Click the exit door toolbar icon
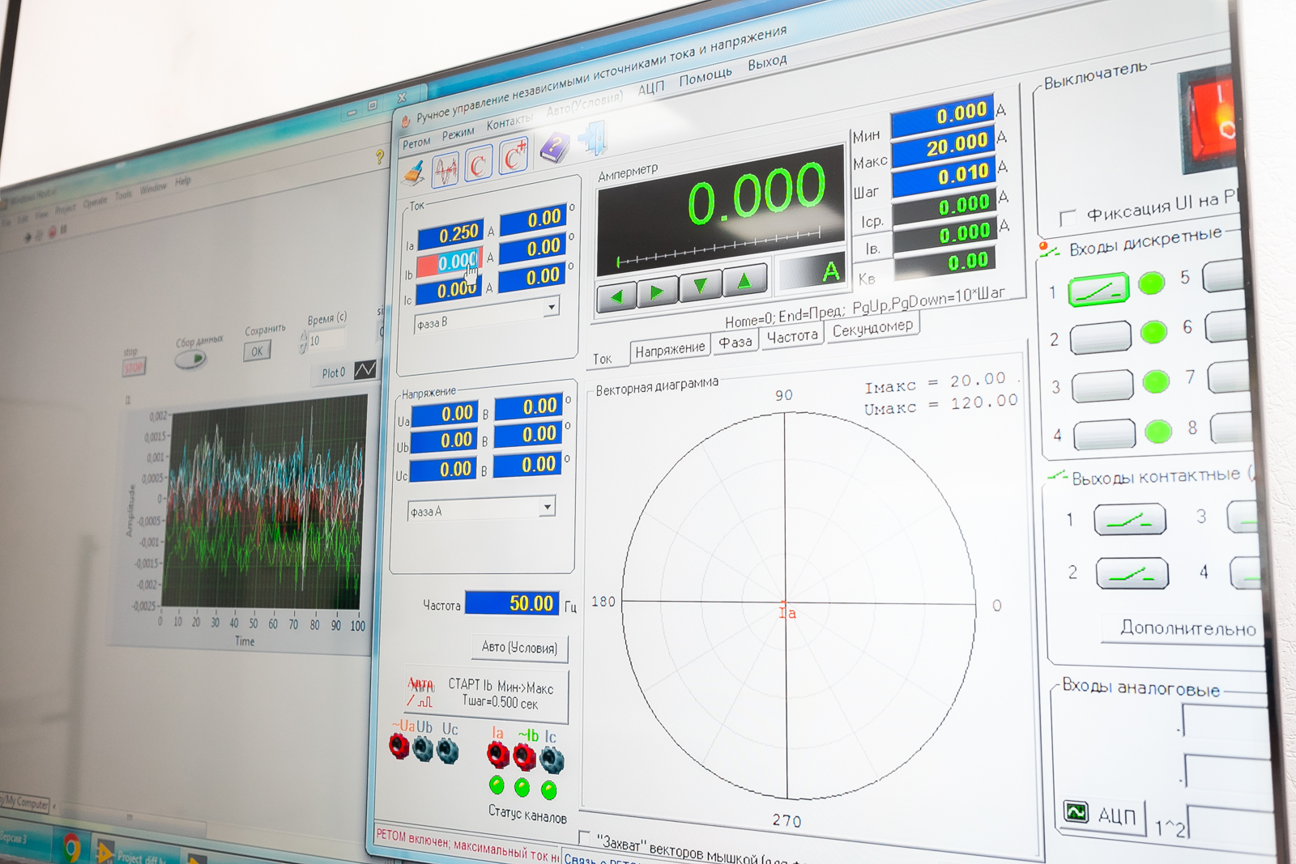The width and height of the screenshot is (1296, 864). point(595,139)
